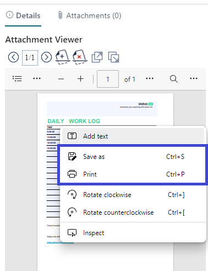This screenshot has height=271, width=208.
Task: Zoom out with the minus button
Action: 61,79
